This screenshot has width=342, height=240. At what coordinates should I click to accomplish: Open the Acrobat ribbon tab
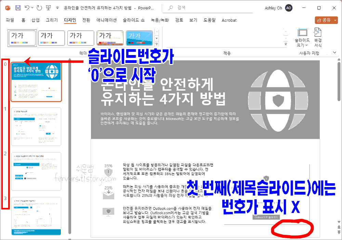(x=229, y=20)
